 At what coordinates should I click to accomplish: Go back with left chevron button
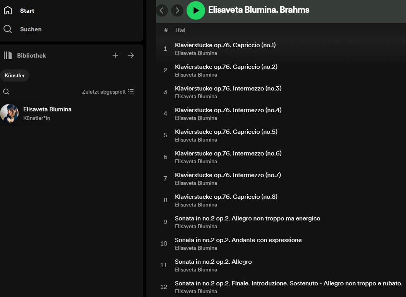(162, 10)
